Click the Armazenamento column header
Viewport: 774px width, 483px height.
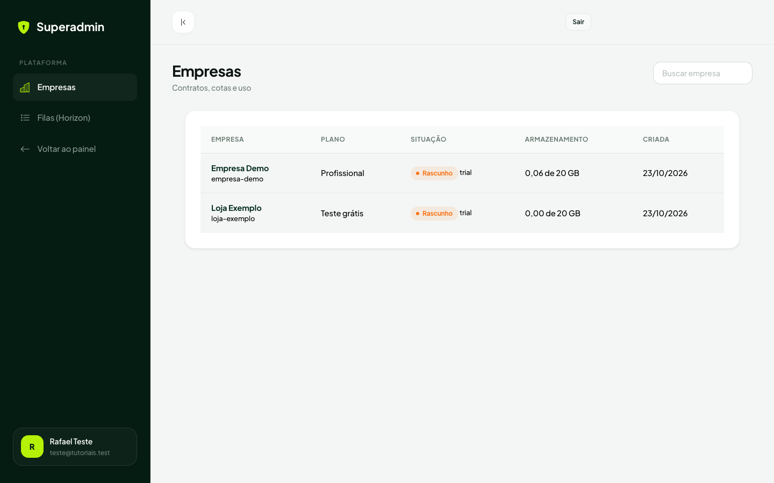(x=556, y=140)
